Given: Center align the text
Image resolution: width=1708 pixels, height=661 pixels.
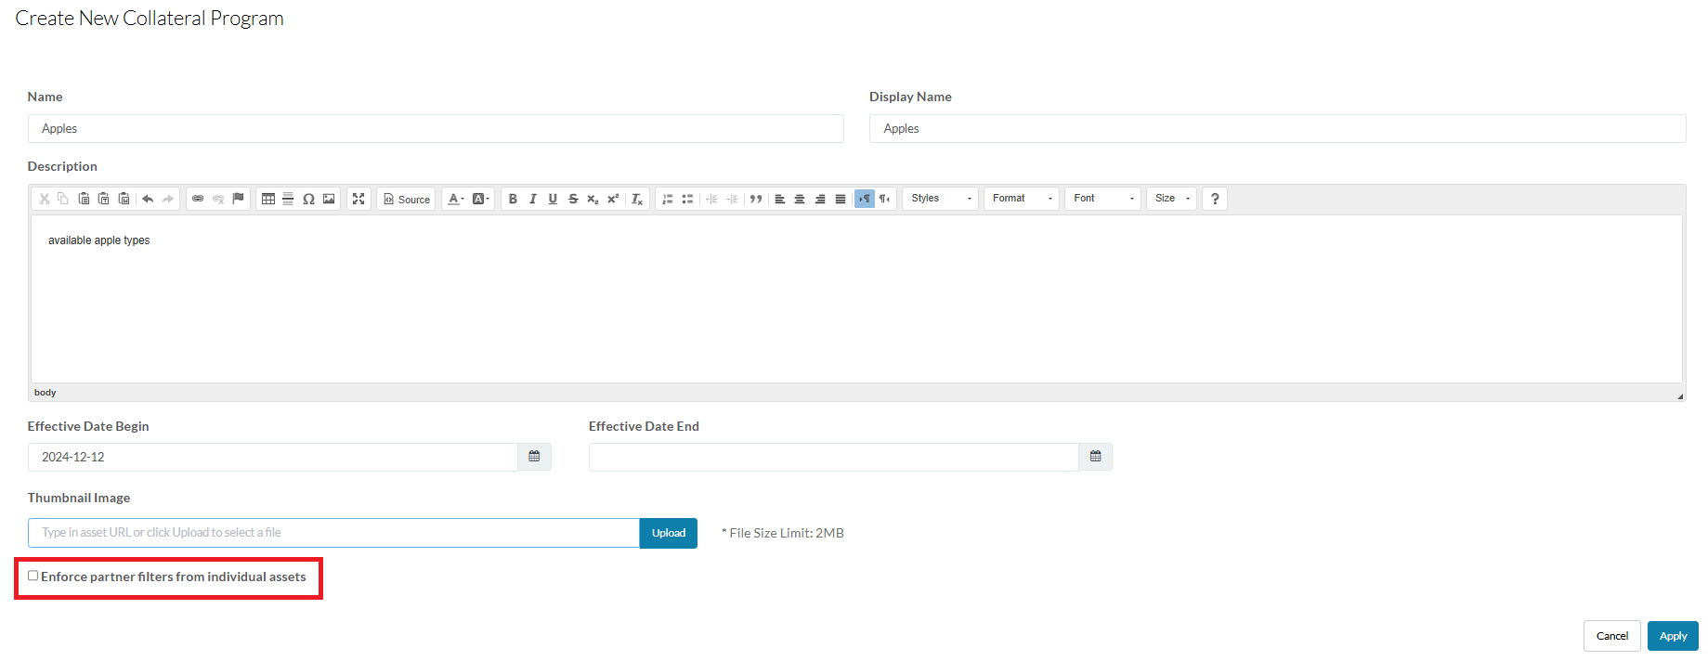Looking at the screenshot, I should pyautogui.click(x=800, y=199).
